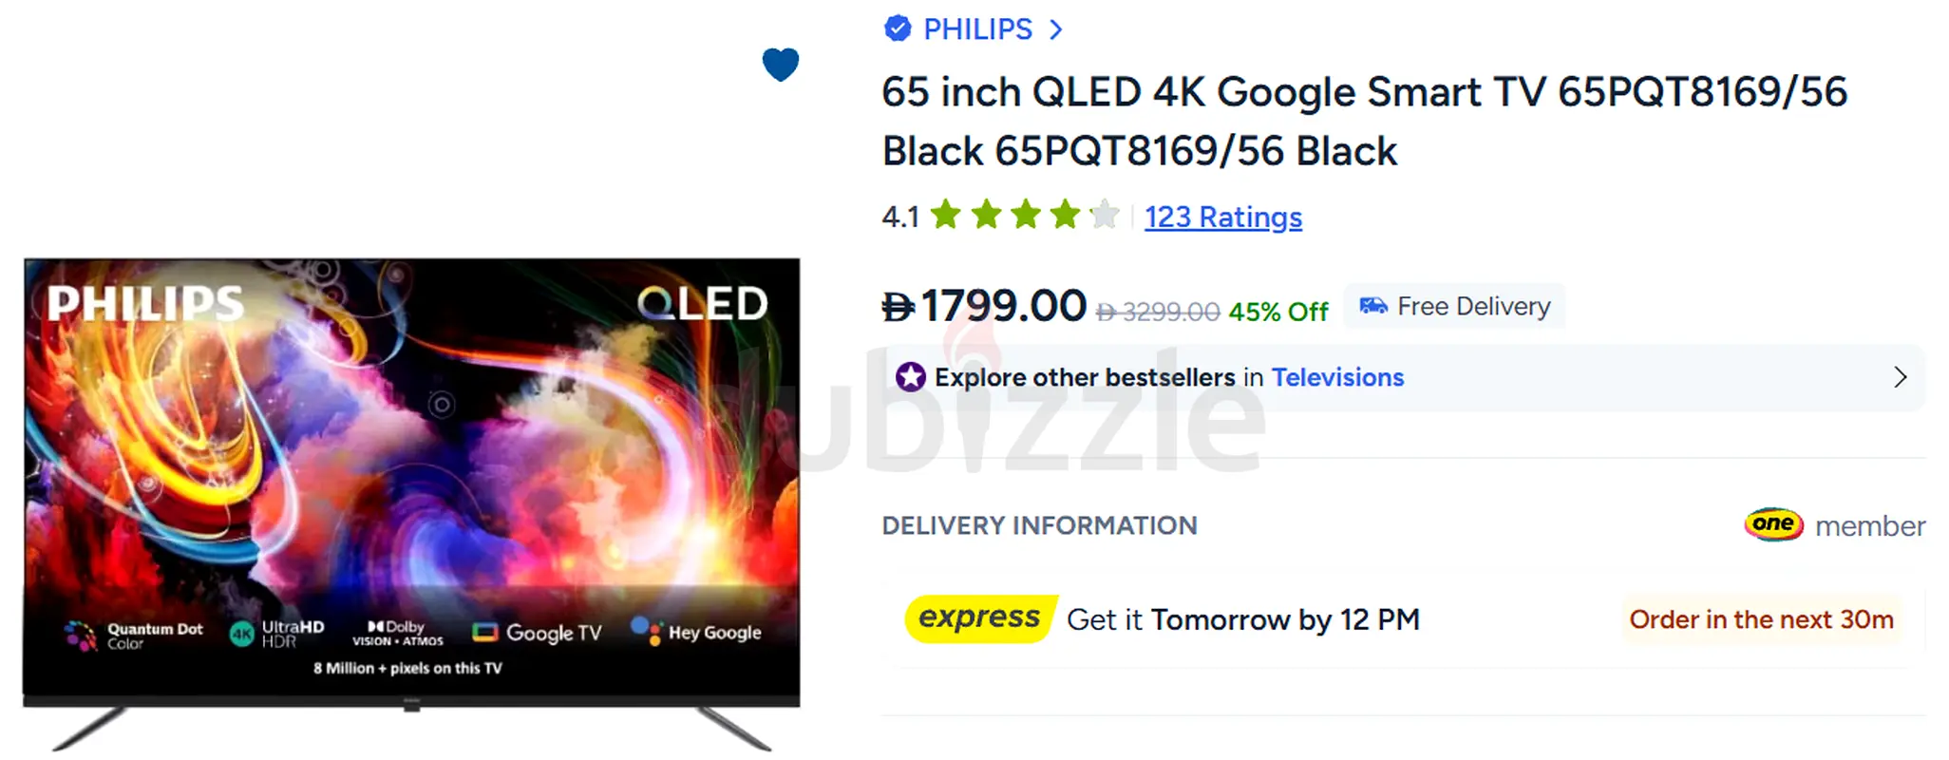The width and height of the screenshot is (1949, 760).
Task: Open the 123 Ratings link
Action: [x=1222, y=218]
